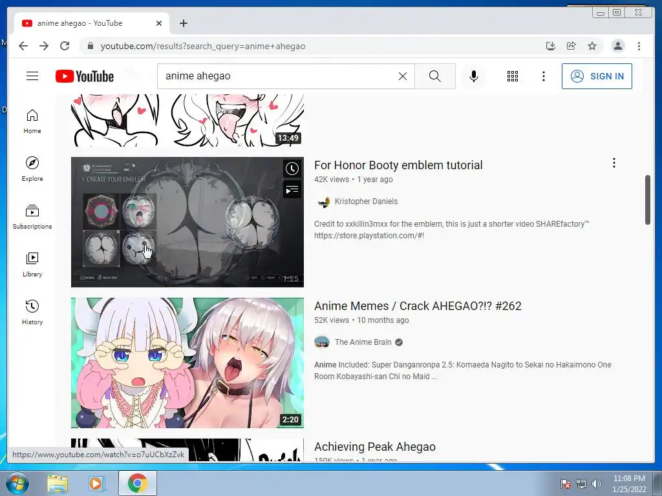
Task: Open Chrome profile avatar
Action: 618,46
